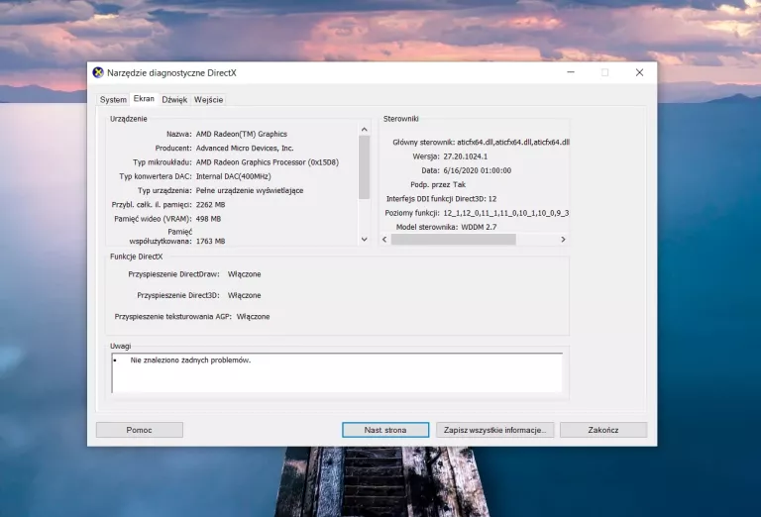Click Zapisz wszystkie informacje button
The width and height of the screenshot is (761, 517).
493,430
